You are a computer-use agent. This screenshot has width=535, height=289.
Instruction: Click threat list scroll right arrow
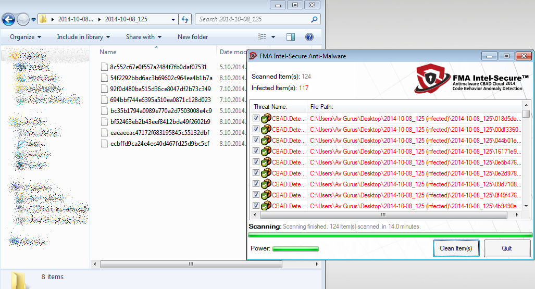[x=517, y=215]
